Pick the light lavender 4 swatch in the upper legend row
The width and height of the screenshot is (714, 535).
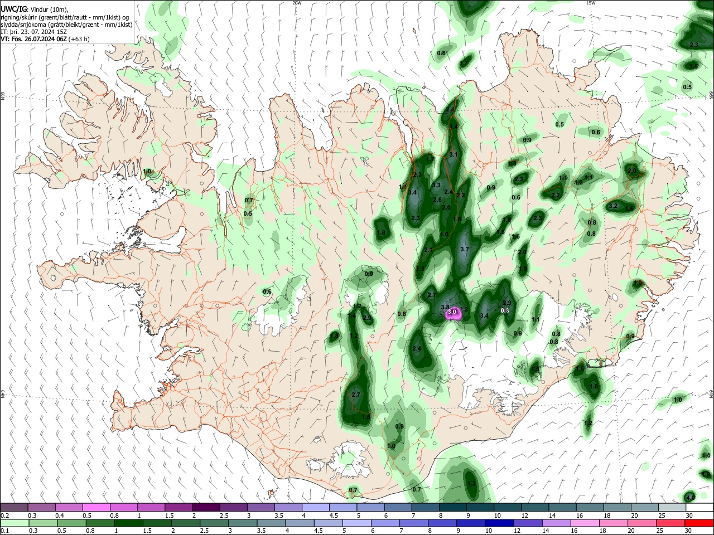[x=316, y=507]
